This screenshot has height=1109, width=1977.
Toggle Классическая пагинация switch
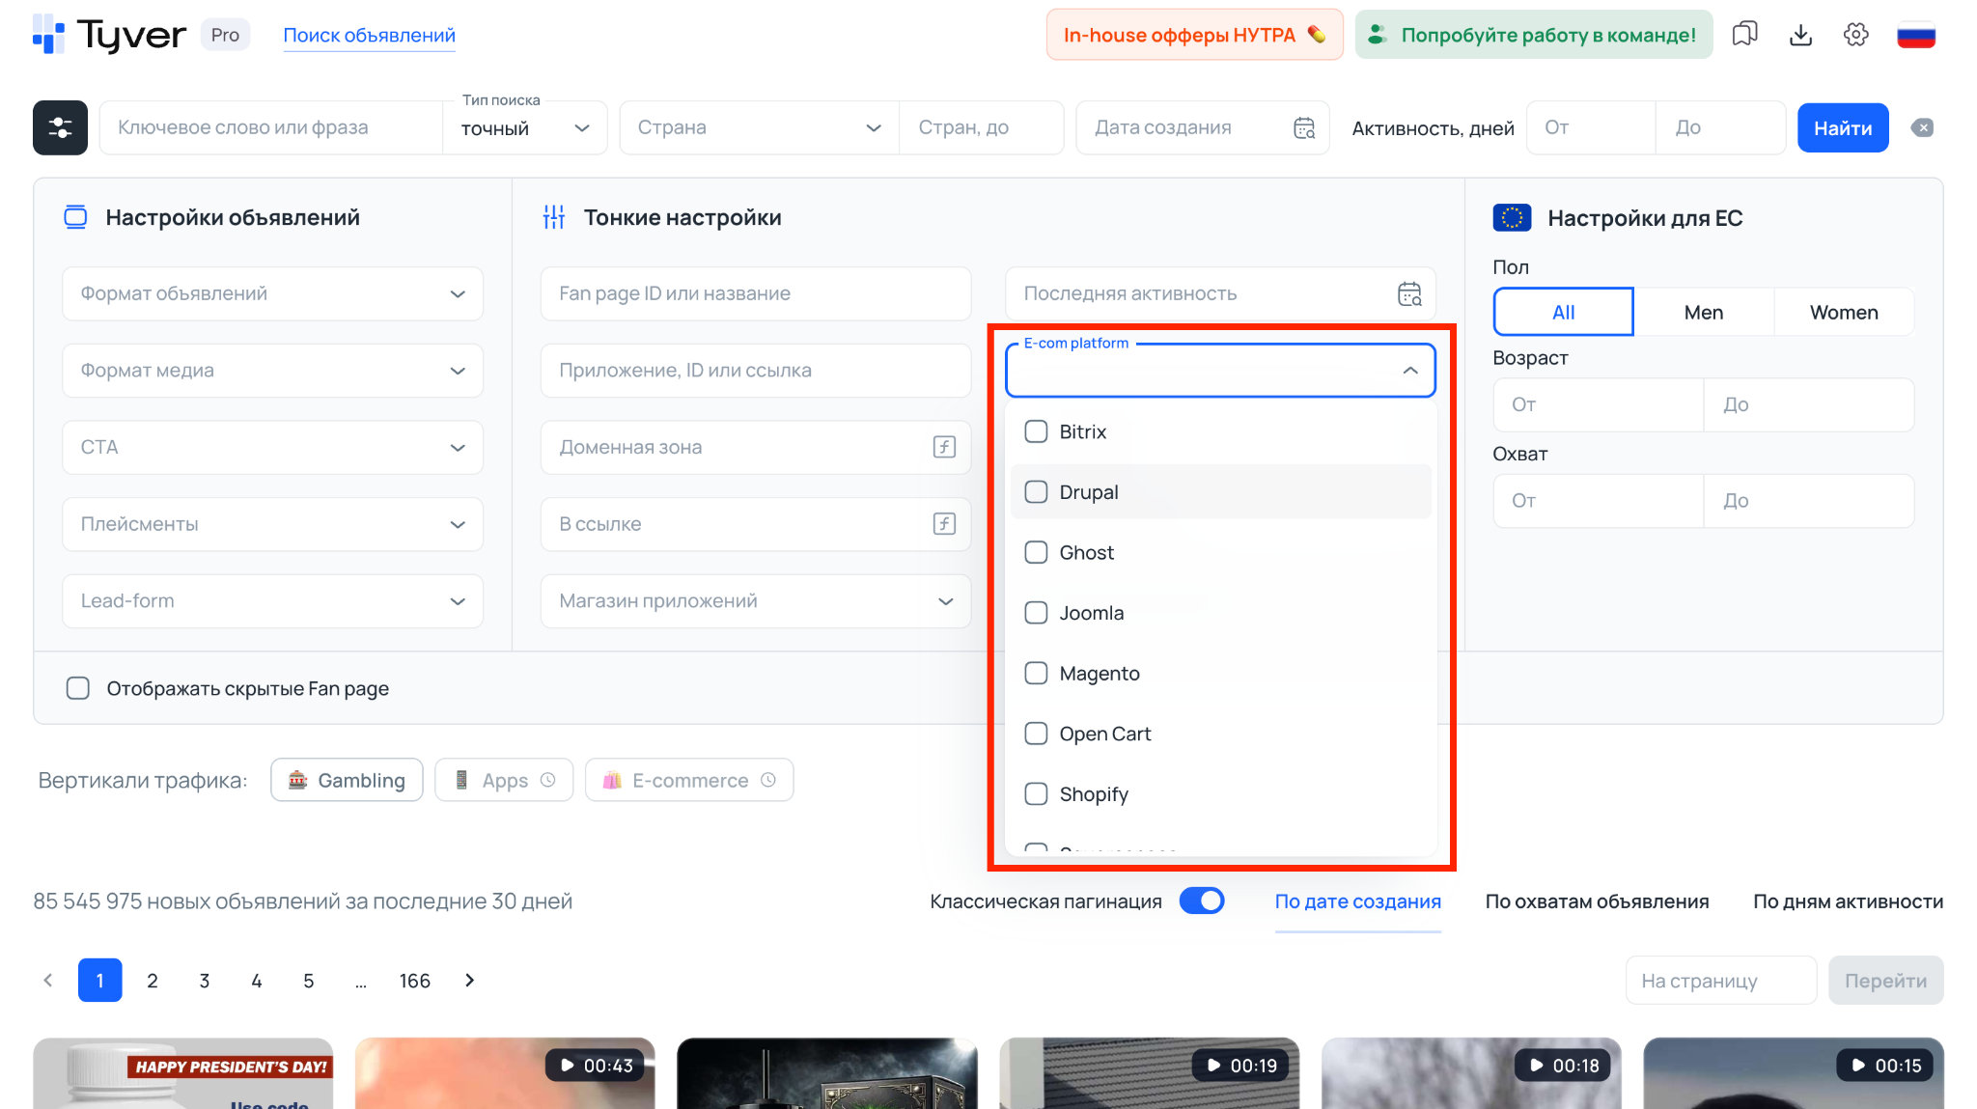tap(1202, 901)
